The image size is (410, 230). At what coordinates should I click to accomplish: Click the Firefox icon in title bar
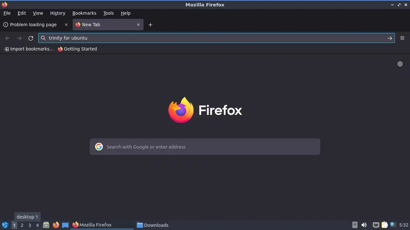pyautogui.click(x=4, y=4)
